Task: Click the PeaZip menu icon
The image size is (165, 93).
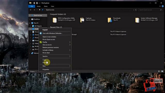Action: [x=41, y=42]
